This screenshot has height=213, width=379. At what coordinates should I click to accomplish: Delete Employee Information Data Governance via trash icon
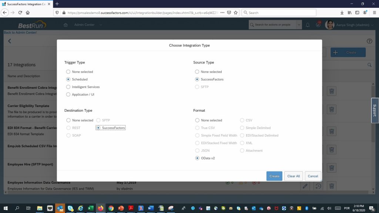pos(332,186)
